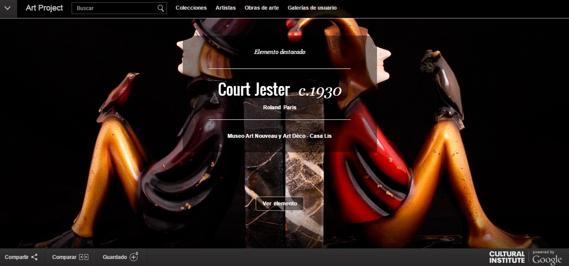Open the Court Jester title link

254,90
